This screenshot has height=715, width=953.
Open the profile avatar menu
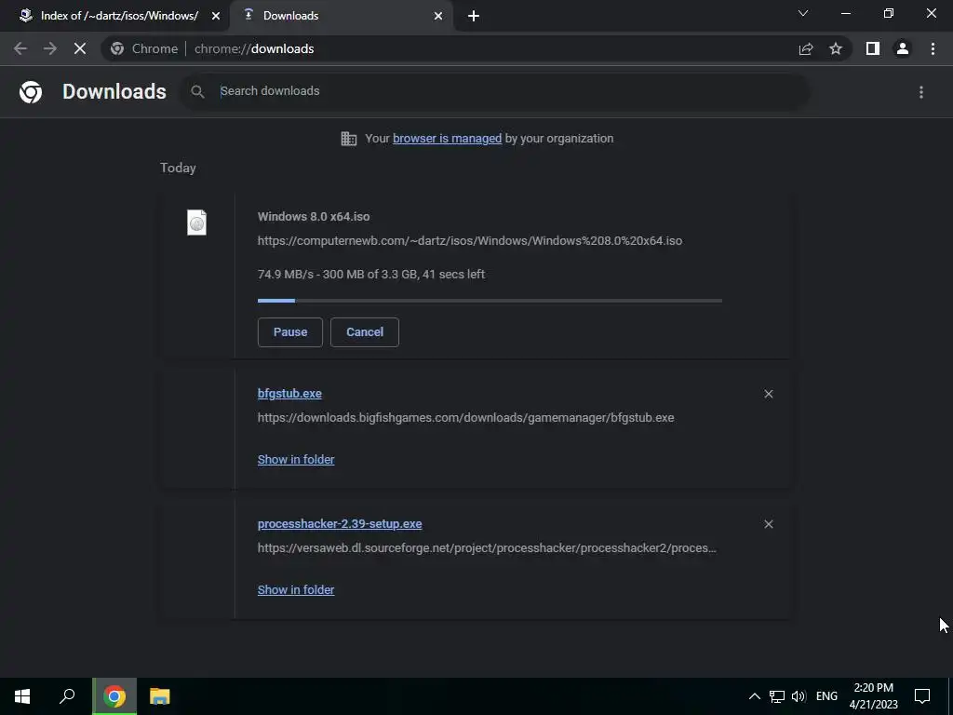pos(903,48)
